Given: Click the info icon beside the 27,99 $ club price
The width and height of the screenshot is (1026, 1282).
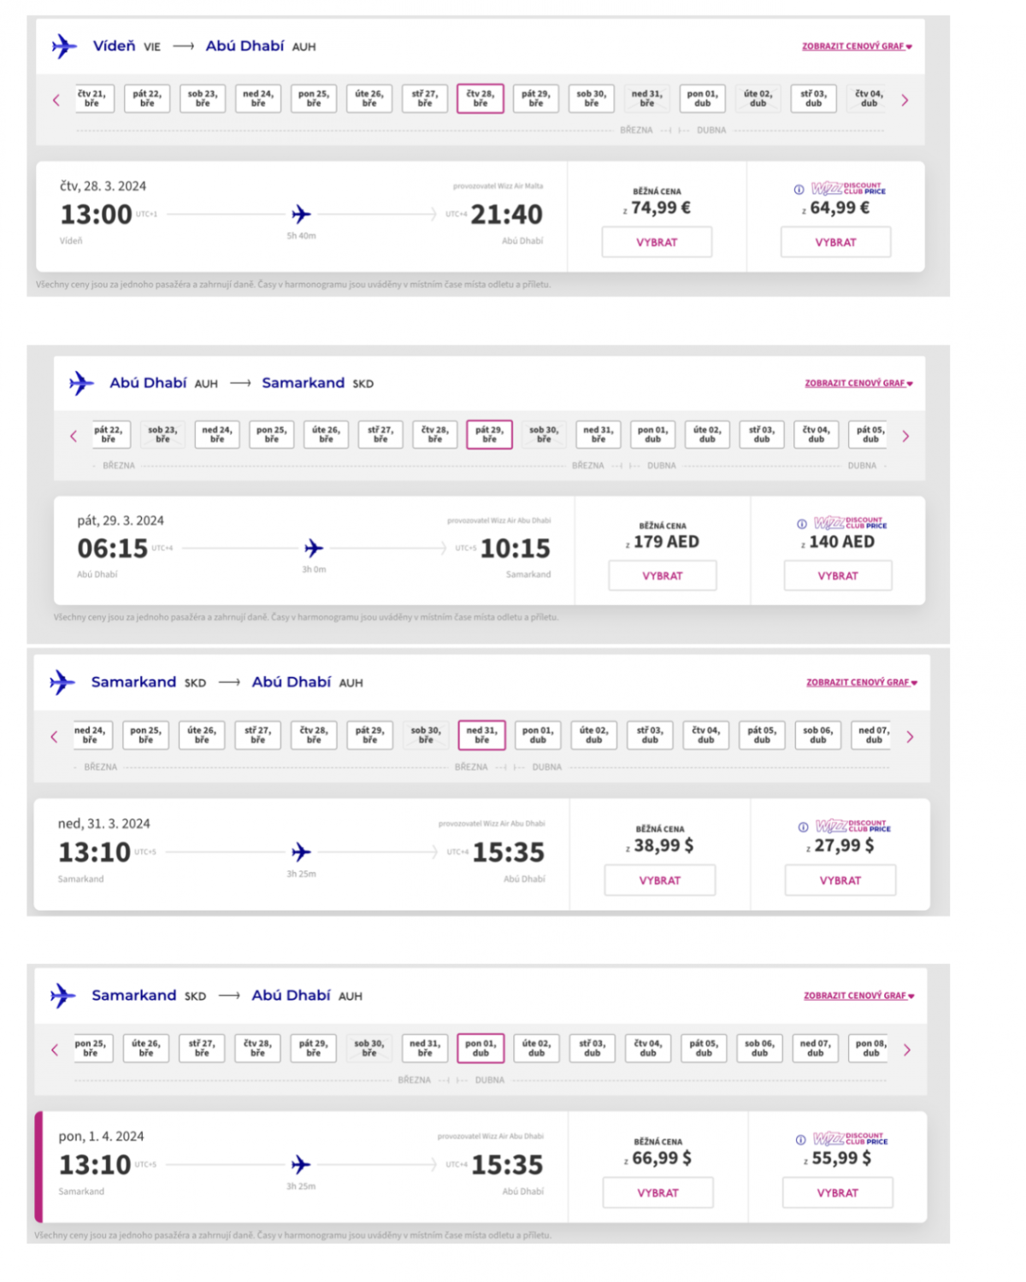Looking at the screenshot, I should click(803, 827).
